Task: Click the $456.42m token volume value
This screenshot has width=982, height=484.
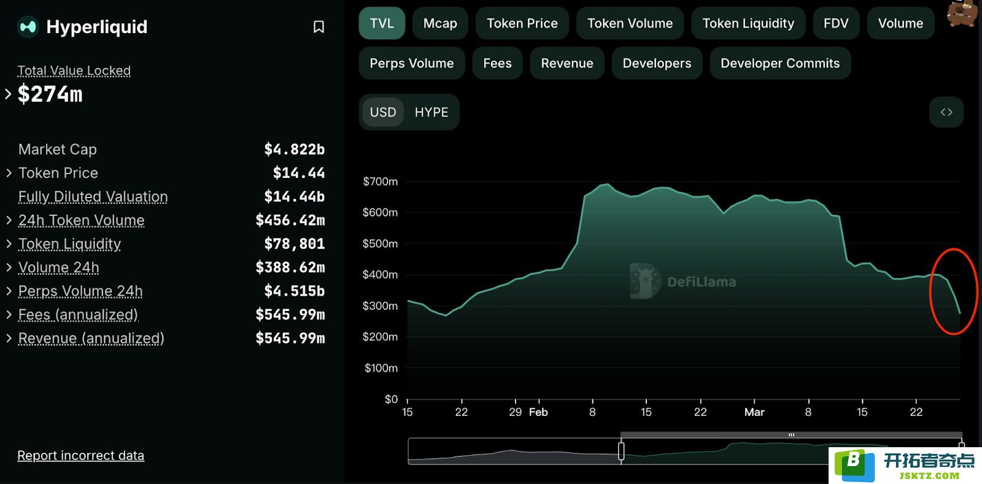Action: (x=290, y=220)
